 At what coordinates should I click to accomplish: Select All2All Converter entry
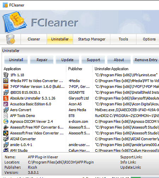tap(23, 139)
